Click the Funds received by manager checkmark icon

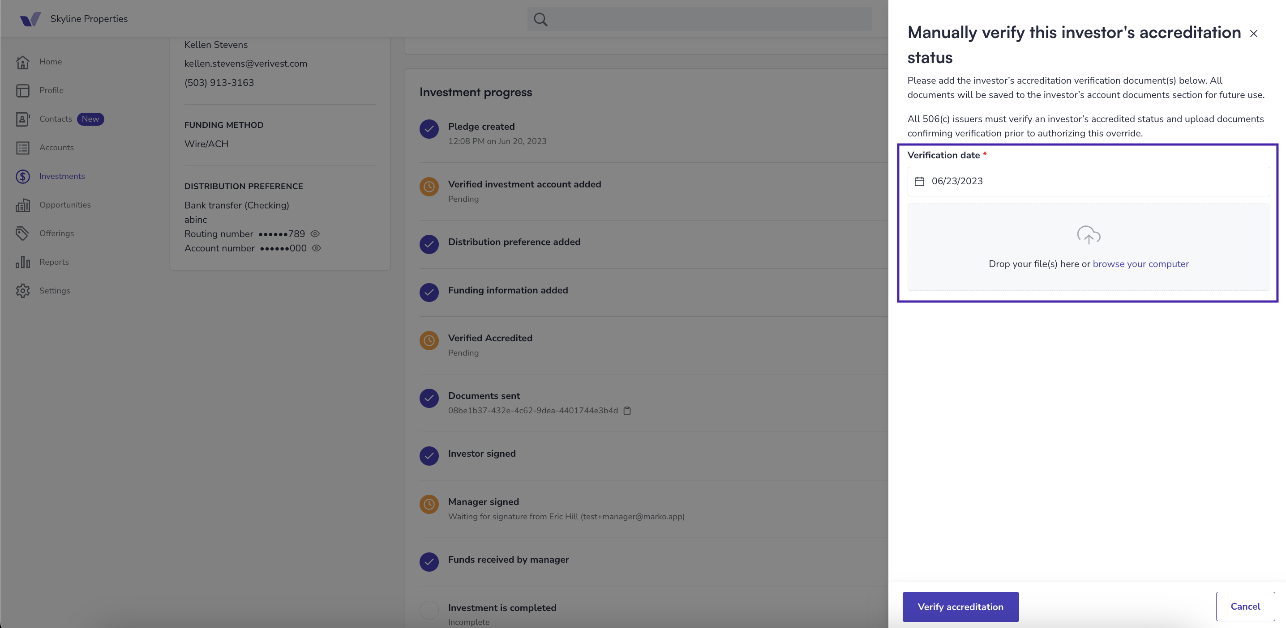tap(429, 562)
